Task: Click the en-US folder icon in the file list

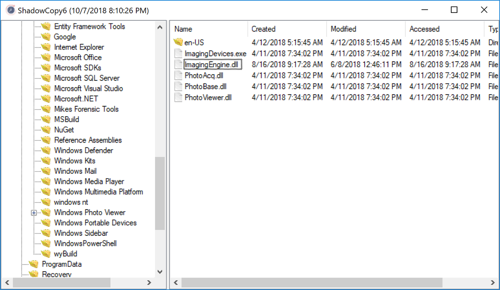Action: (177, 42)
